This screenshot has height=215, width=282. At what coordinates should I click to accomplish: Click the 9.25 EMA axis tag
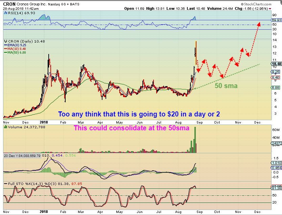pyautogui.click(x=275, y=72)
